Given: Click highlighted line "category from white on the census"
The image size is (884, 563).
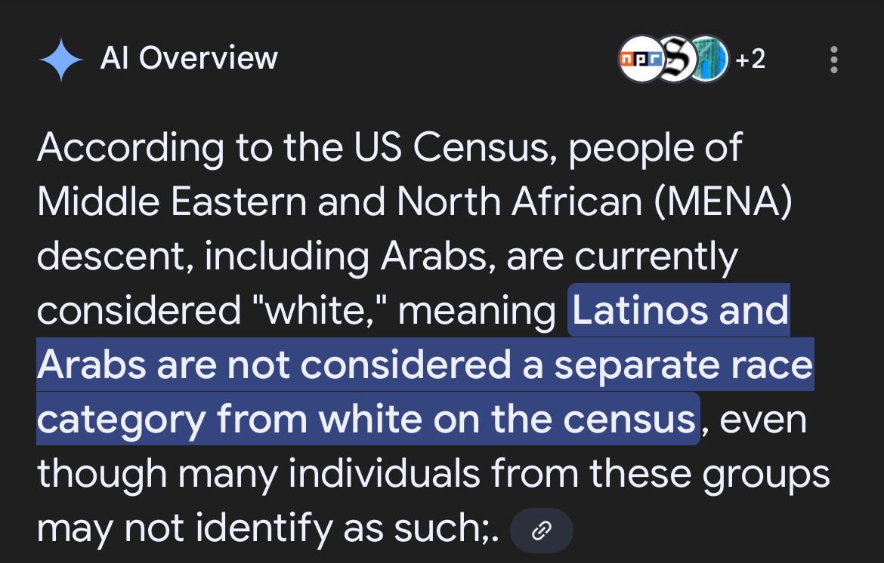Looking at the screenshot, I should [x=367, y=420].
